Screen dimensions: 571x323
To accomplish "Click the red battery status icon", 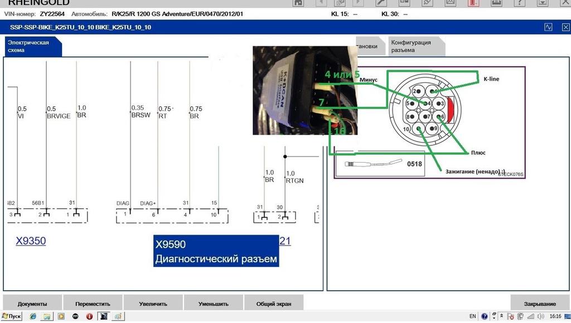I will 473,3.
